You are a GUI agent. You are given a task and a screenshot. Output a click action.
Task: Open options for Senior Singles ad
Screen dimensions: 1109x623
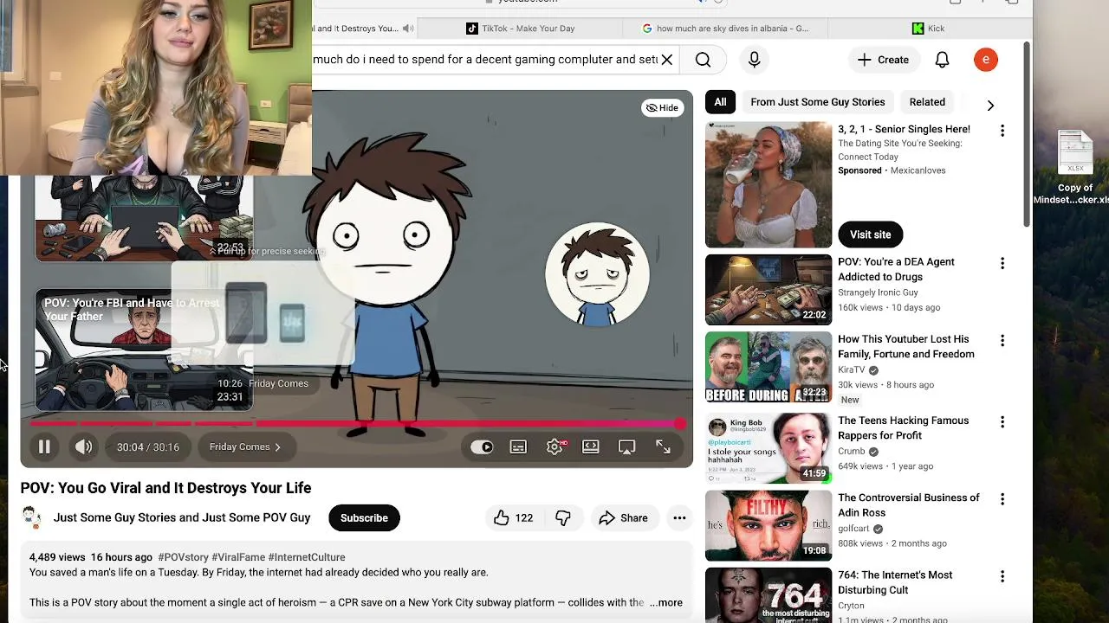(x=1002, y=131)
